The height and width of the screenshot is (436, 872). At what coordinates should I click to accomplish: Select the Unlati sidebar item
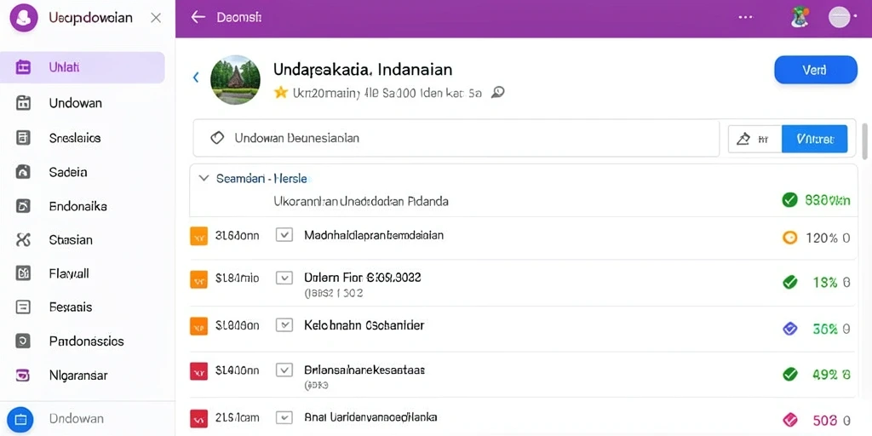(x=83, y=67)
